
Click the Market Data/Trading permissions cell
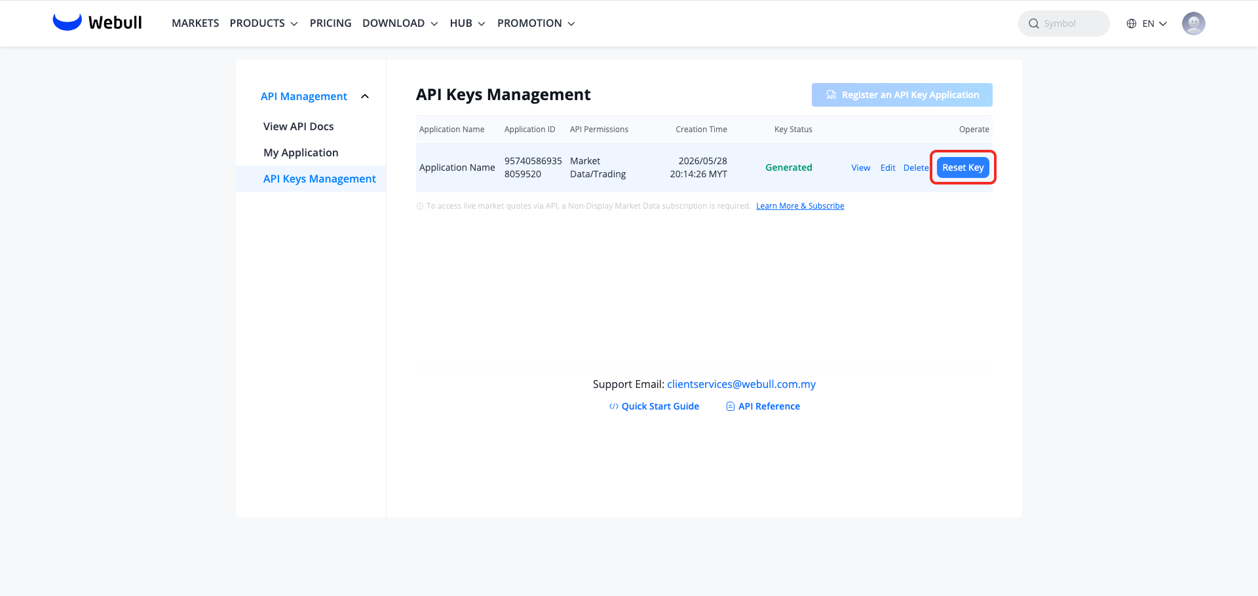(x=598, y=167)
